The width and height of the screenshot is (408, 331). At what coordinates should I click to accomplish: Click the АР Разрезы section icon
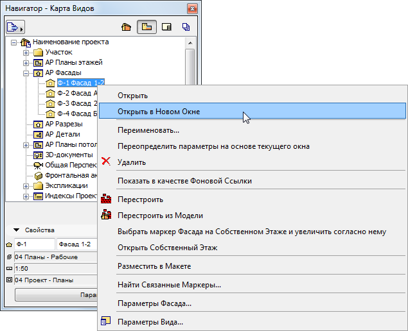pos(38,124)
